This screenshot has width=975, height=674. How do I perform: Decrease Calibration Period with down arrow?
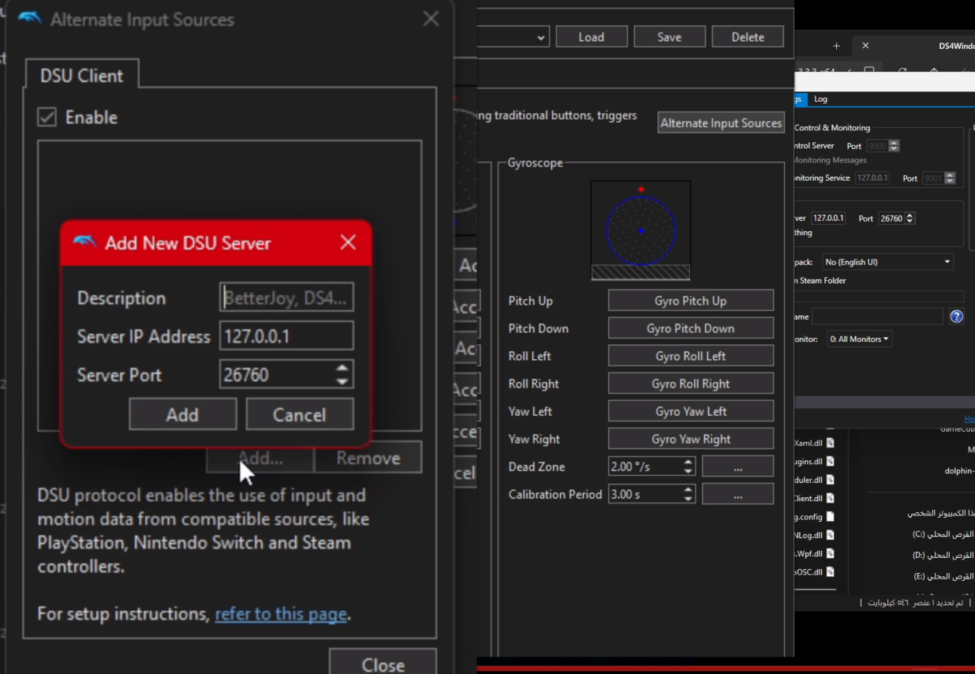coord(689,499)
